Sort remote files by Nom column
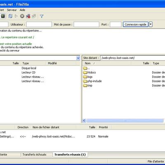 pyautogui.click(x=106, y=63)
